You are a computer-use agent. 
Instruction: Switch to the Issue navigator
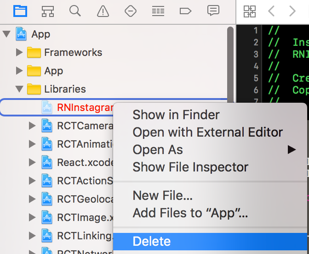click(x=103, y=11)
